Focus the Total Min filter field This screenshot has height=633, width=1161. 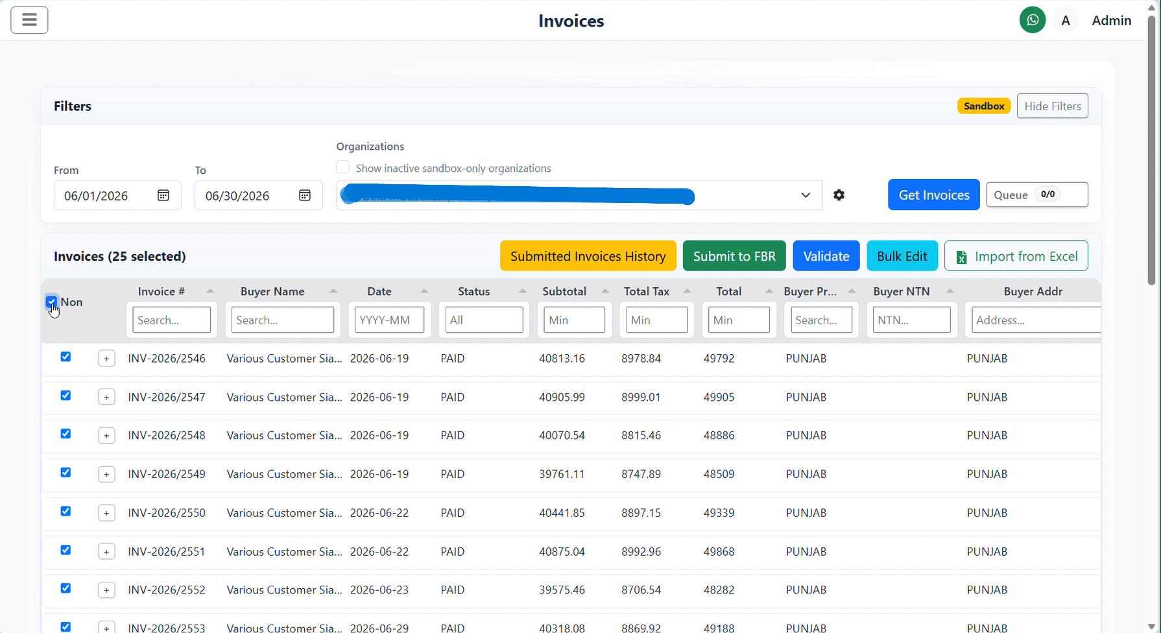tap(739, 320)
